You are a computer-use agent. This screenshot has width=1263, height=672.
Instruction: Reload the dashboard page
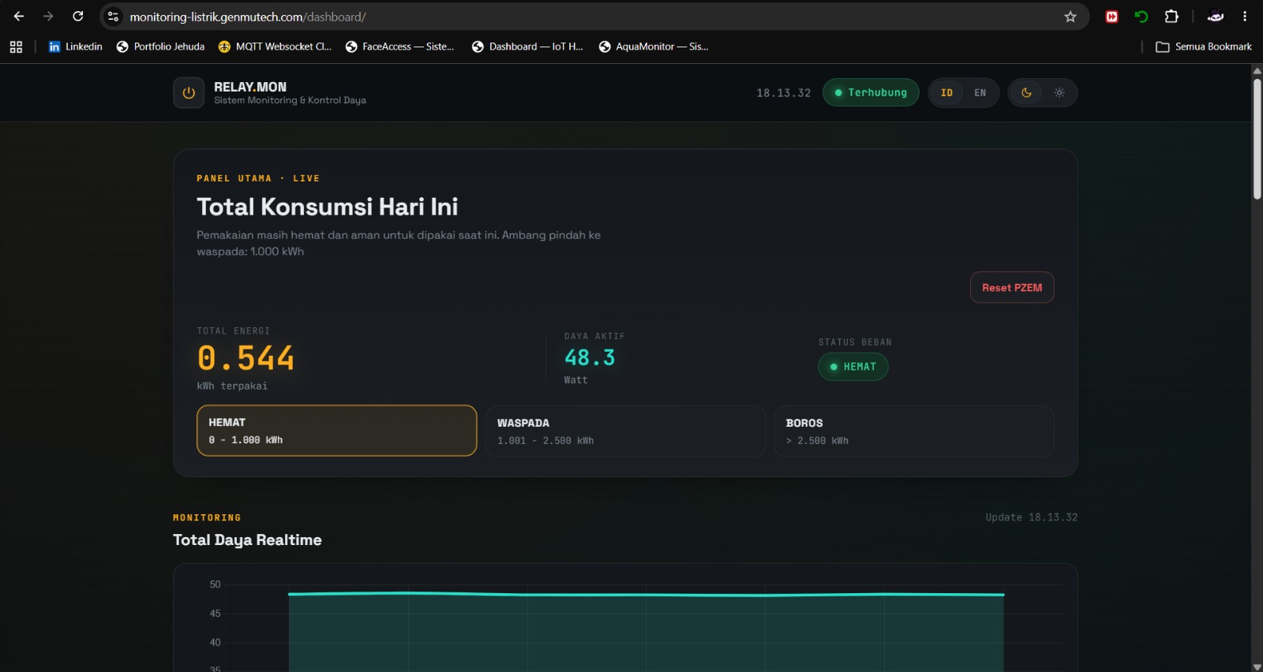point(78,17)
